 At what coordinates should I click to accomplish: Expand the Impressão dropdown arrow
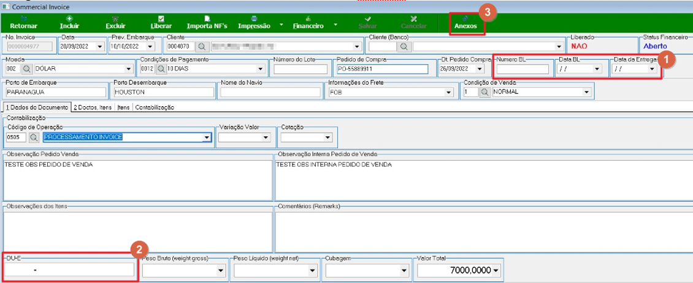click(281, 25)
